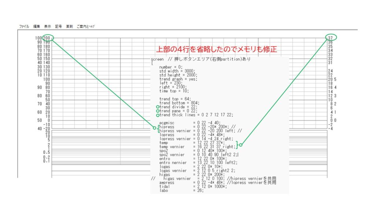This screenshot has width=375, height=211.
Task: Click the green oval around scale value 37
Action: click(330, 38)
